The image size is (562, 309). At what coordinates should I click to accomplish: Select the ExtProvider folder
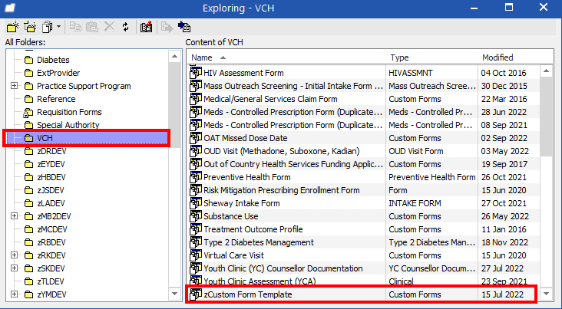58,73
